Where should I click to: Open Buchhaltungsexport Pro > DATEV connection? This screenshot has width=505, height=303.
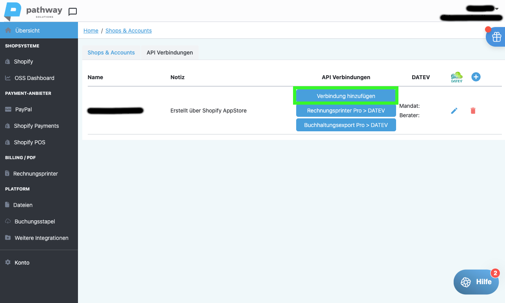point(346,125)
